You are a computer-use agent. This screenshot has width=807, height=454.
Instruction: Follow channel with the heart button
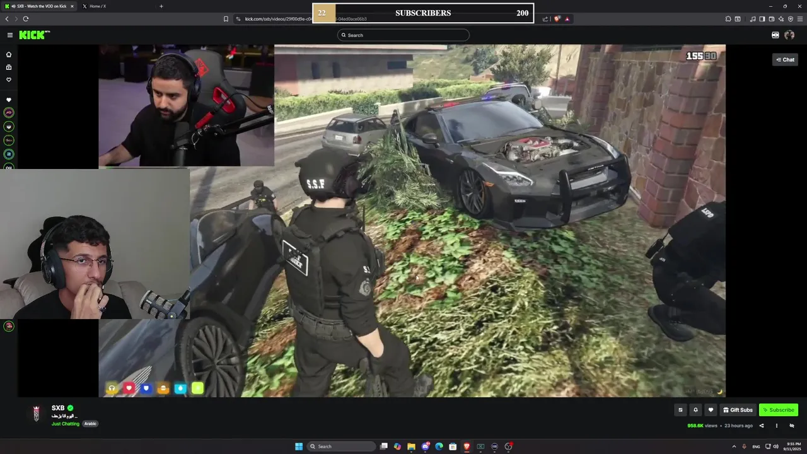pyautogui.click(x=711, y=410)
